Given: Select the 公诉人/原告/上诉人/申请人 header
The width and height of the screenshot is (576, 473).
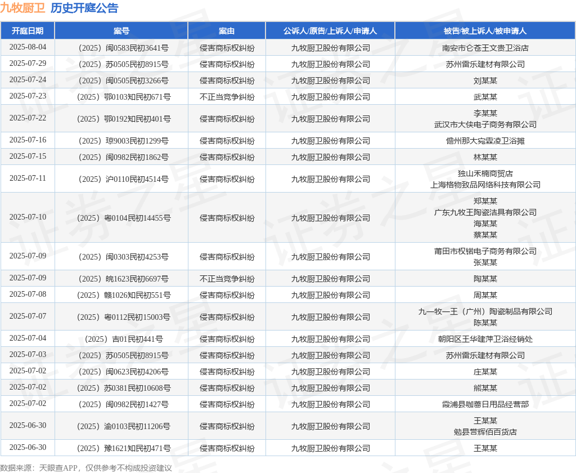Looking at the screenshot, I should [330, 31].
